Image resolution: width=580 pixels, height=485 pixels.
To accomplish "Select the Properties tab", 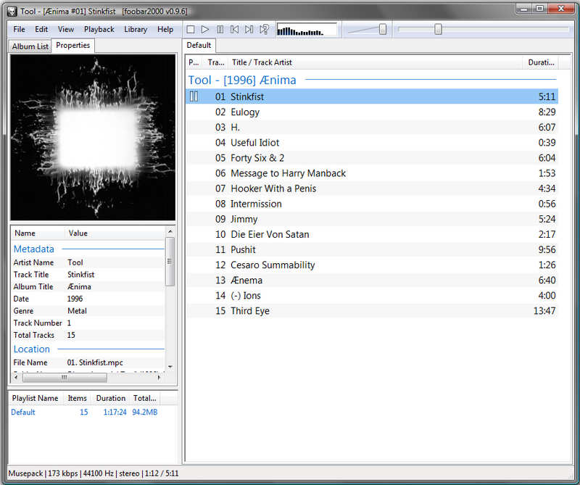I will tap(73, 45).
